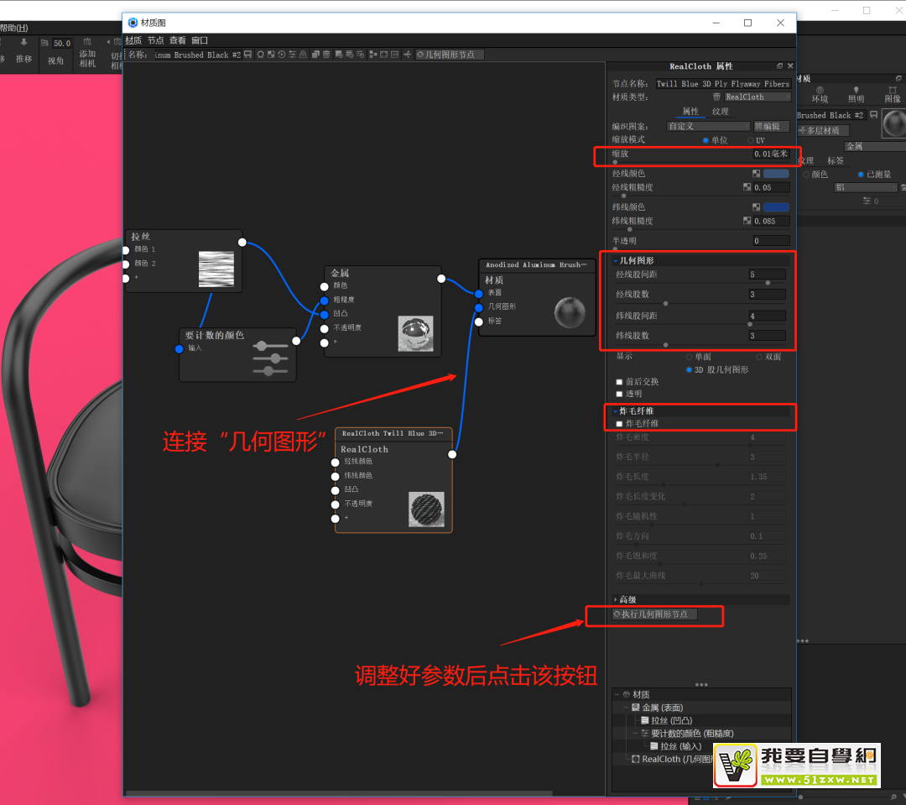The image size is (906, 805).
Task: Click the trash icon beside 材质类型
Action: 716,97
